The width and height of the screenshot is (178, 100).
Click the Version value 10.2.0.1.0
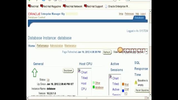(51, 93)
